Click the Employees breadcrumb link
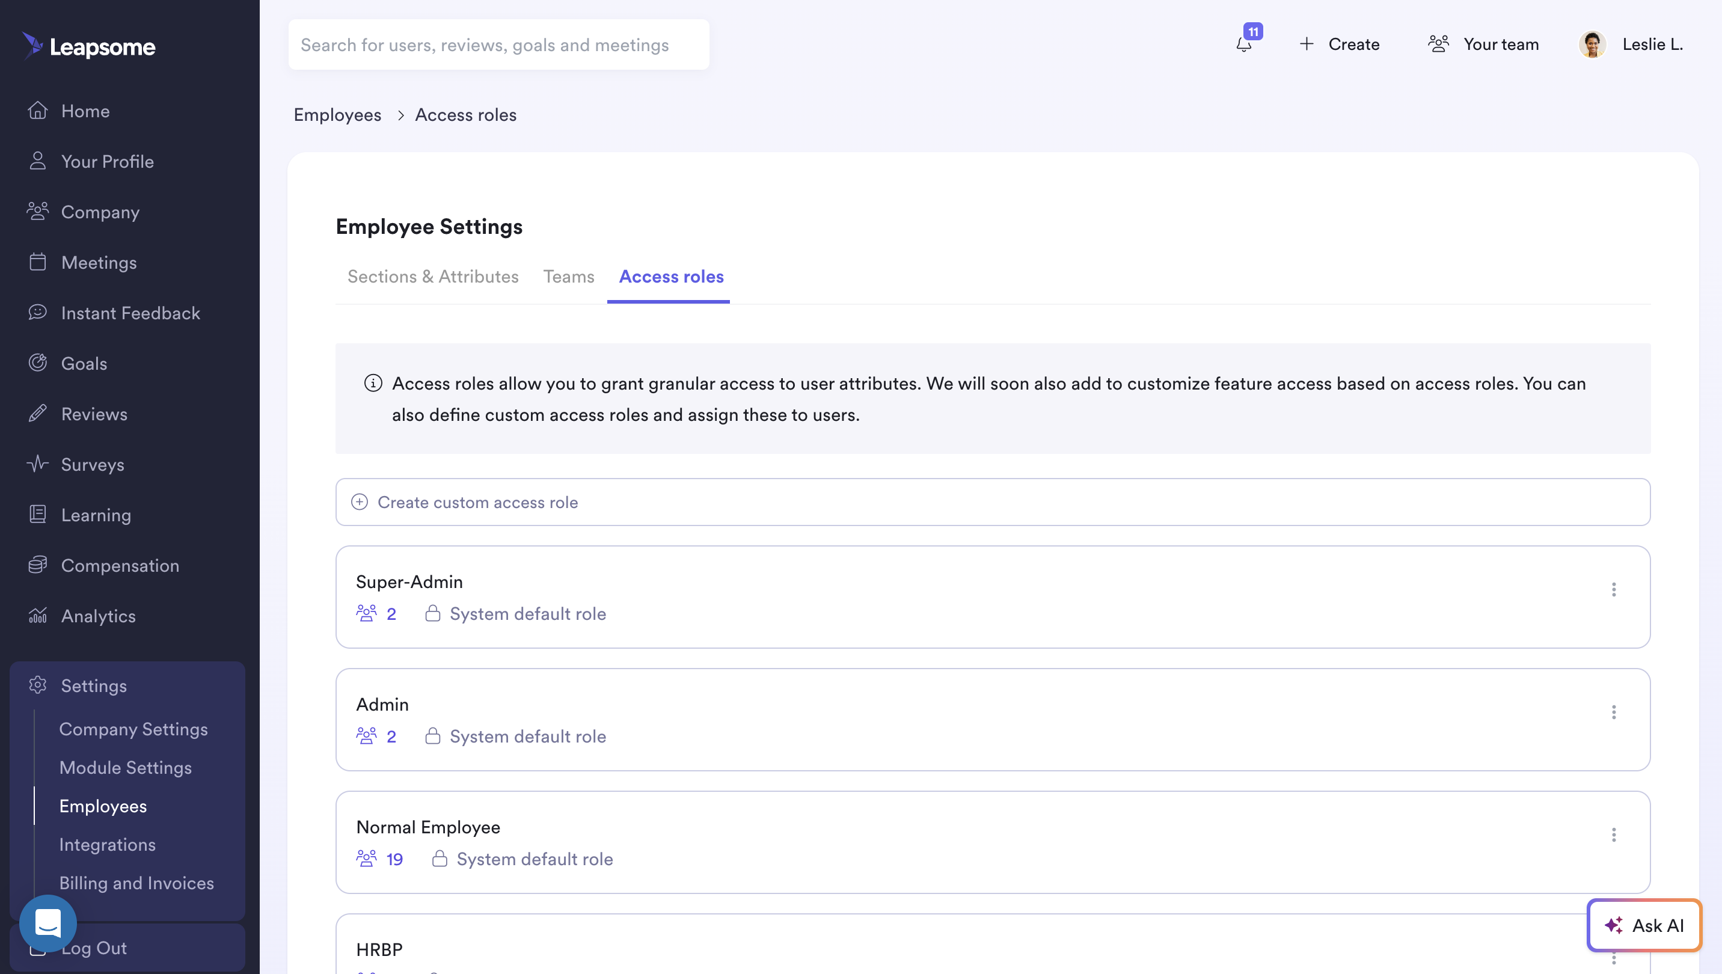Image resolution: width=1722 pixels, height=974 pixels. pyautogui.click(x=337, y=115)
